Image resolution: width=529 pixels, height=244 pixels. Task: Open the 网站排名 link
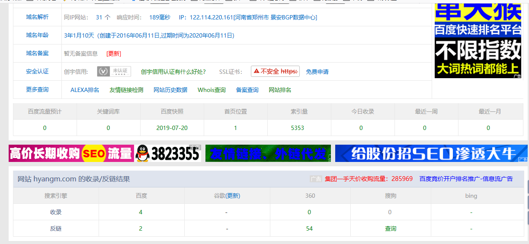click(280, 90)
